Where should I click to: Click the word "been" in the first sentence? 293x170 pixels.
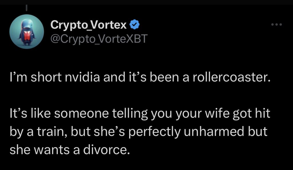coord(165,77)
